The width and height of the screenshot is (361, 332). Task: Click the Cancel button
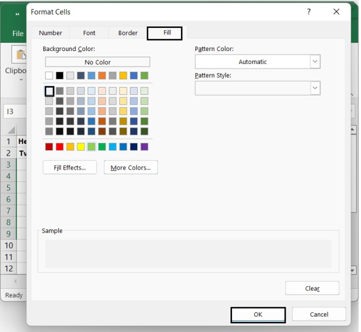319,314
